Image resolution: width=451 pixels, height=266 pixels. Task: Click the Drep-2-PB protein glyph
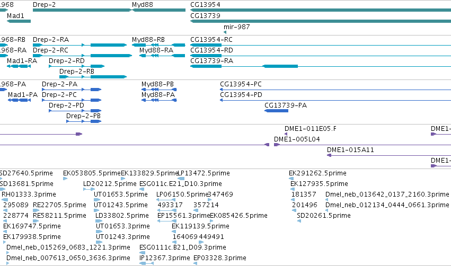tap(84, 121)
